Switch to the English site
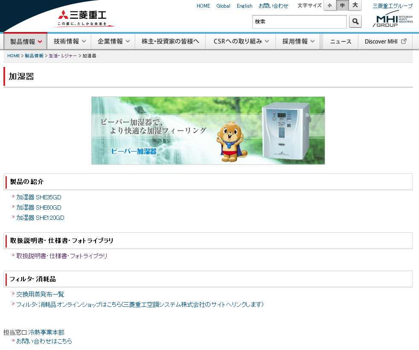This screenshot has width=419, height=350. (x=244, y=6)
